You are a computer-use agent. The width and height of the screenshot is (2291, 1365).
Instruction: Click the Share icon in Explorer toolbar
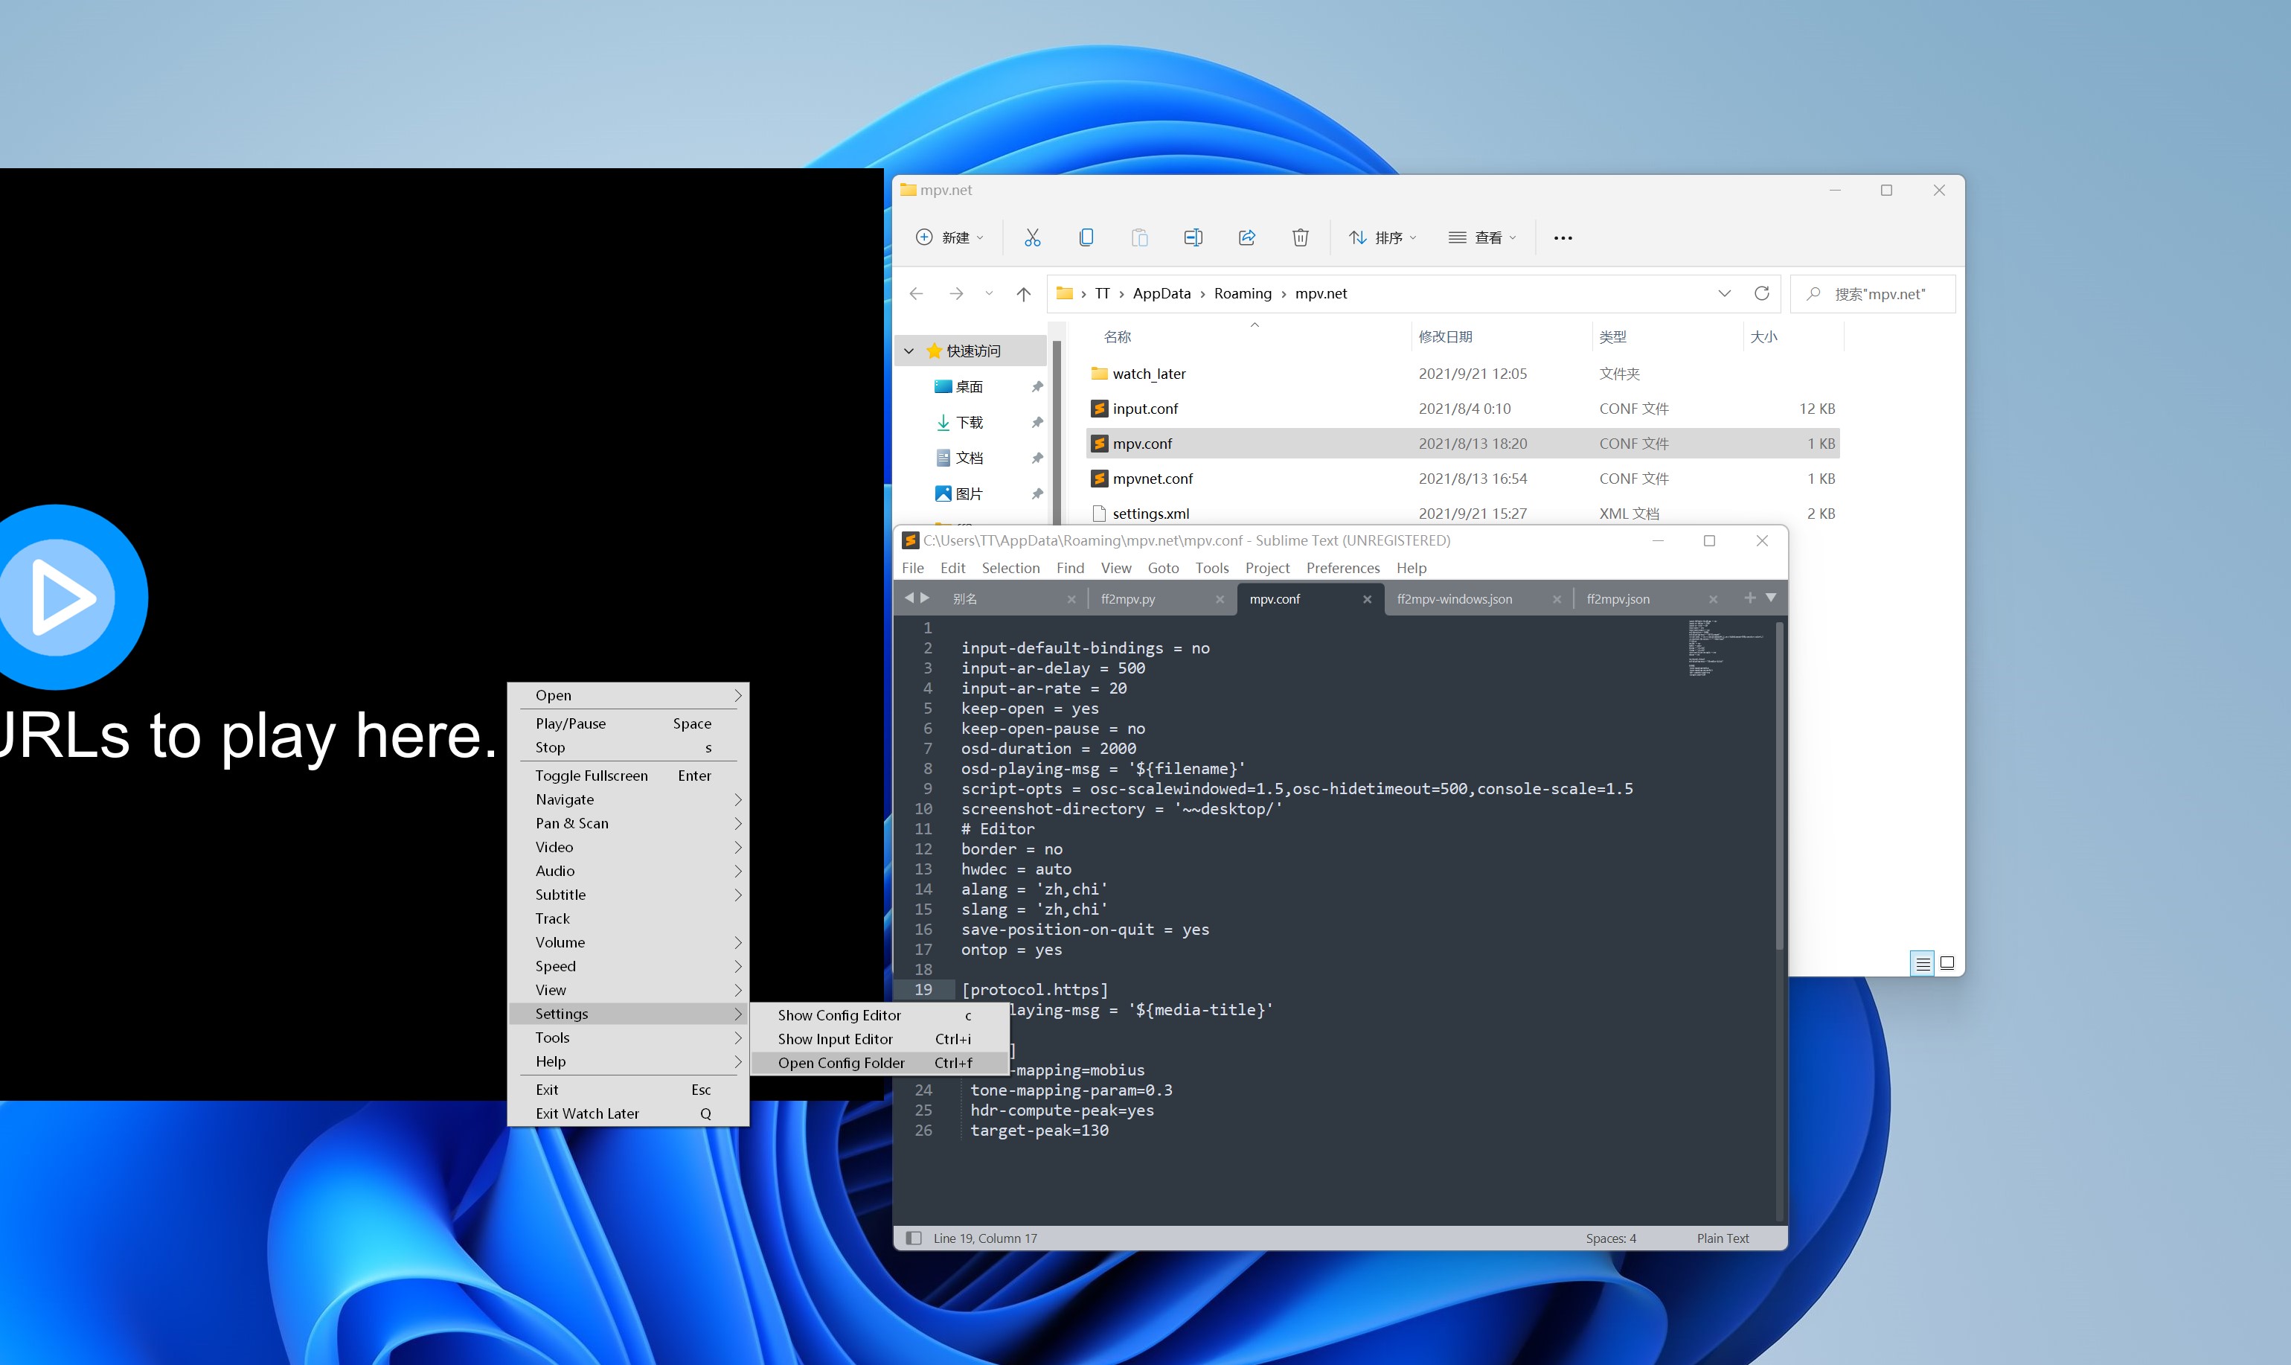1246,237
